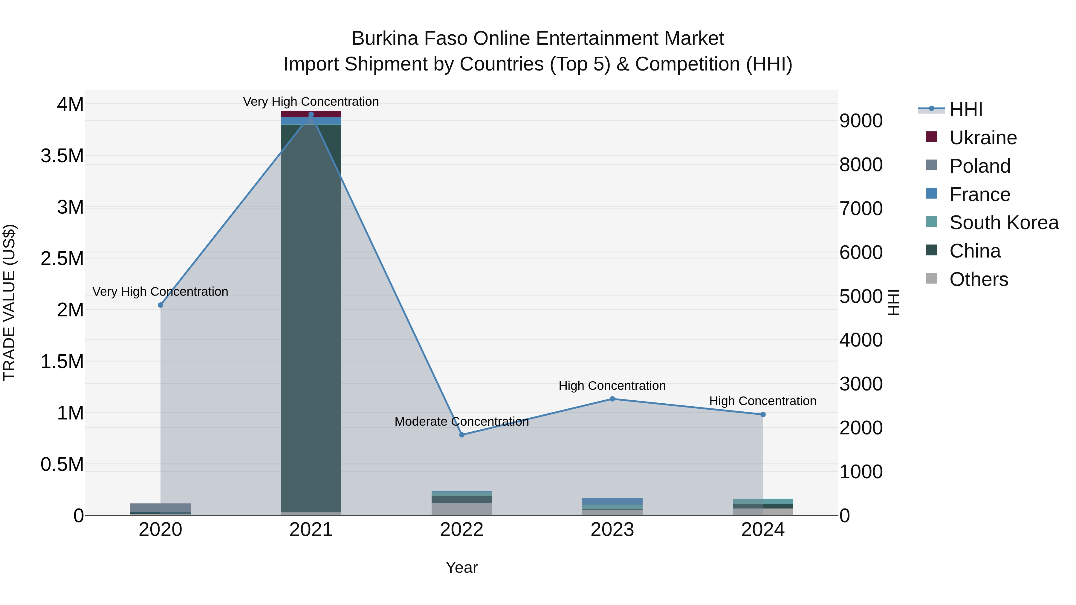The width and height of the screenshot is (1076, 605).
Task: Click the 3.5M left axis tick label
Action: [x=62, y=156]
